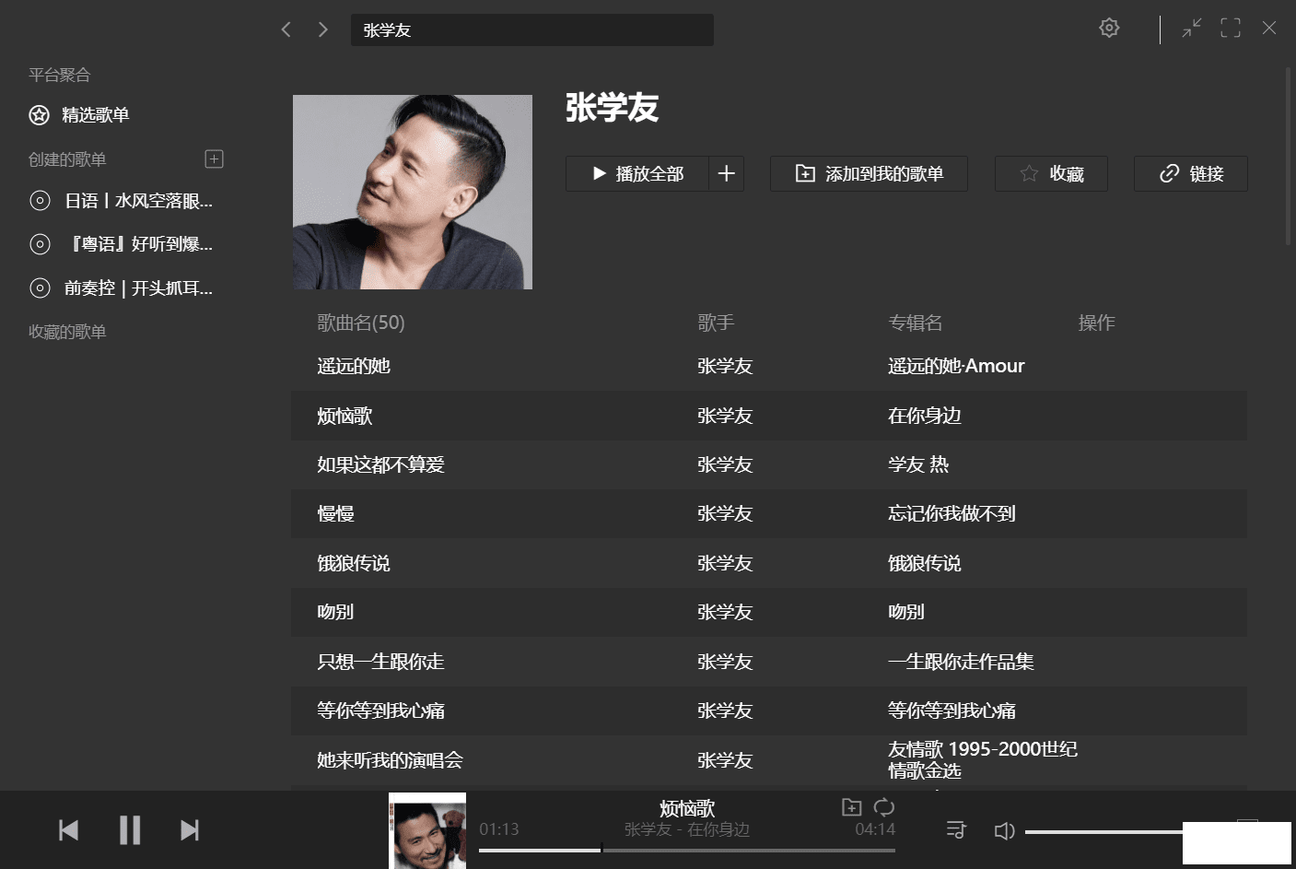
Task: Click the main vertical scrollbar
Action: coord(1289,157)
